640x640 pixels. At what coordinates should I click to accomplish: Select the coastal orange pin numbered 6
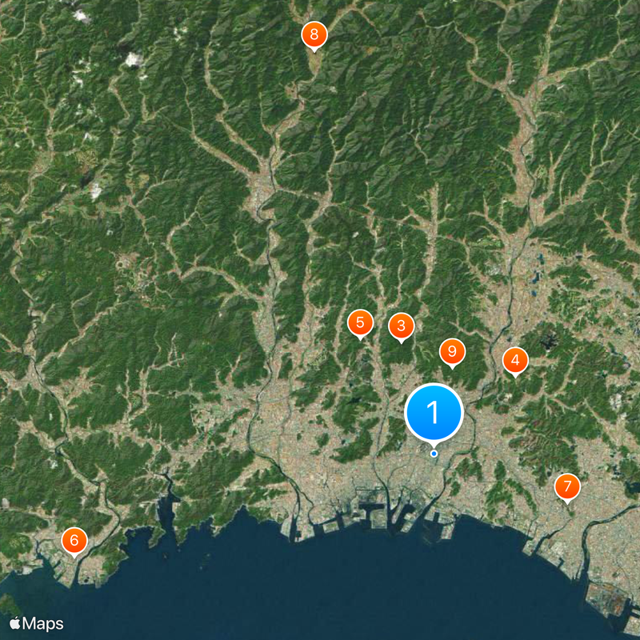[74, 542]
